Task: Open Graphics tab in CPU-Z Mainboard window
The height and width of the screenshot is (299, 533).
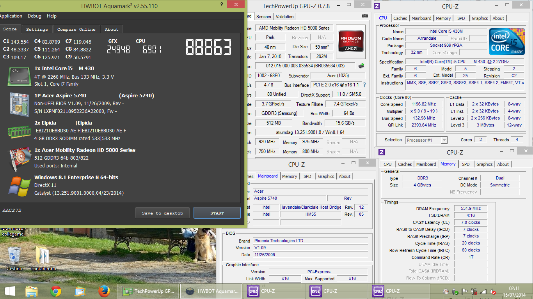Action: pos(326,176)
